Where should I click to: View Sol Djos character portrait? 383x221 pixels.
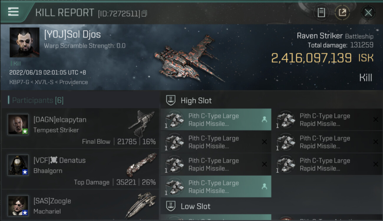(24, 42)
